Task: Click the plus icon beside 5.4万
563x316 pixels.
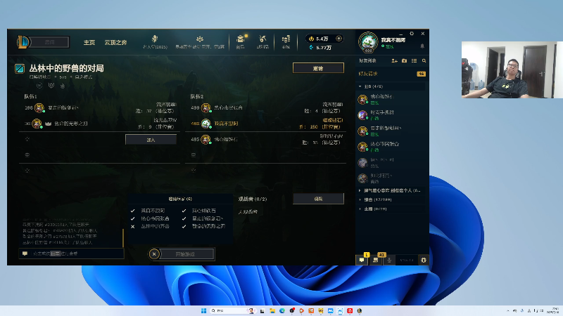Action: 339,39
